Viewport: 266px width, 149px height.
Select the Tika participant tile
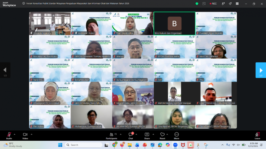click(x=216, y=70)
